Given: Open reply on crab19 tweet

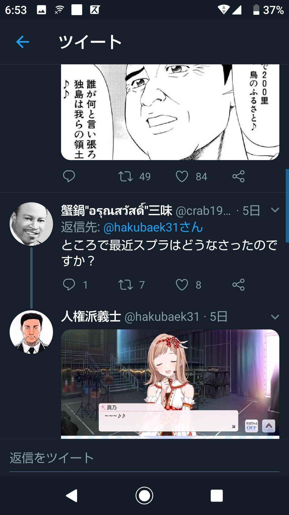Looking at the screenshot, I should coord(69,285).
